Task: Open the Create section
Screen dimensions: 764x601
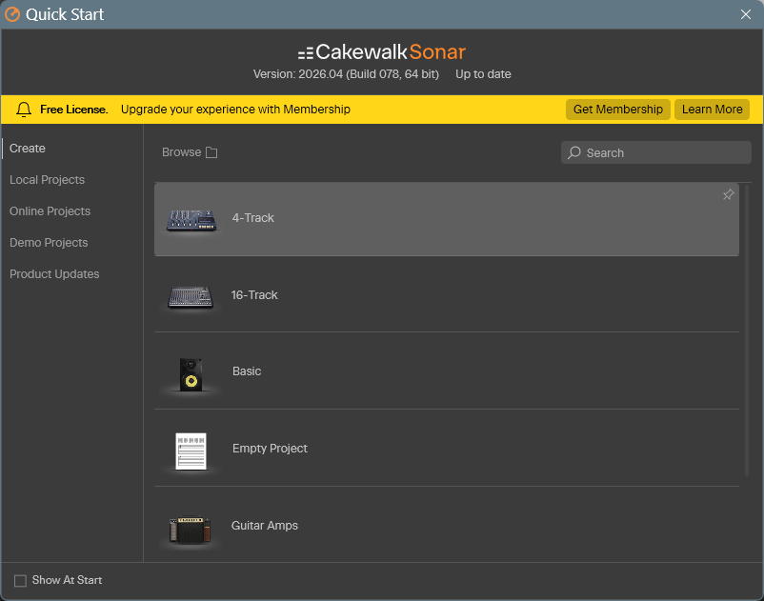Action: point(28,148)
